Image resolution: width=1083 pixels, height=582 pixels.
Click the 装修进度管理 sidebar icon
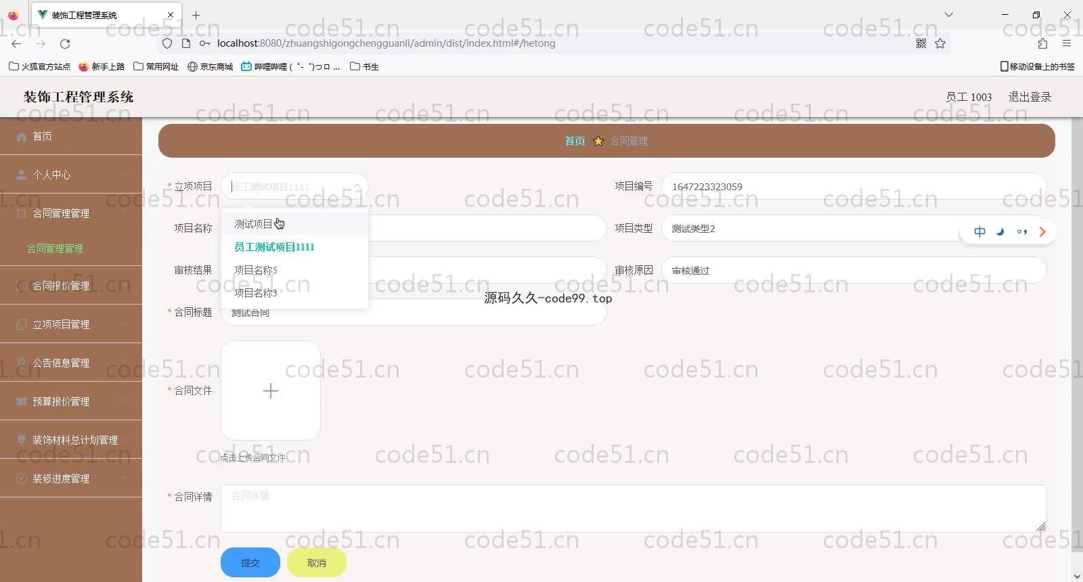(x=21, y=478)
